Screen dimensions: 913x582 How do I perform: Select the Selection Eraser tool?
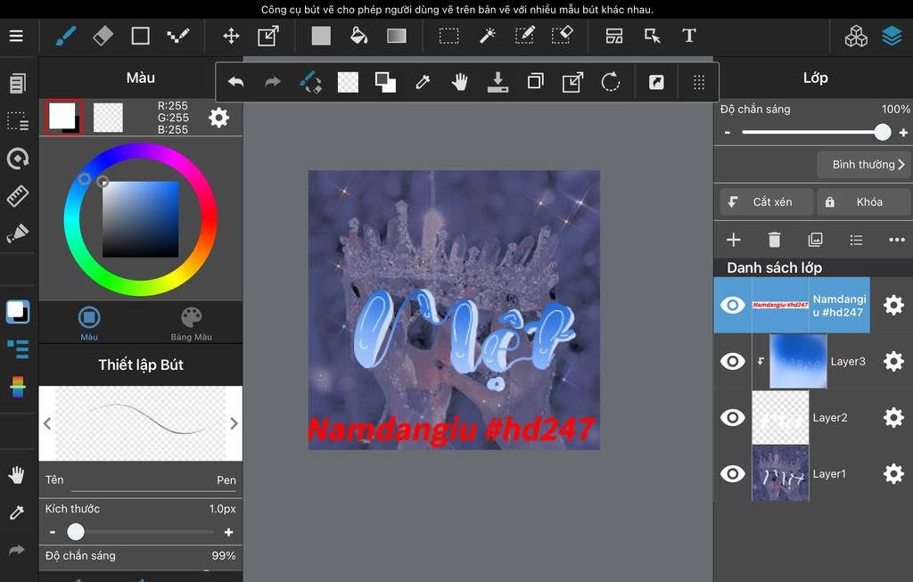562,36
